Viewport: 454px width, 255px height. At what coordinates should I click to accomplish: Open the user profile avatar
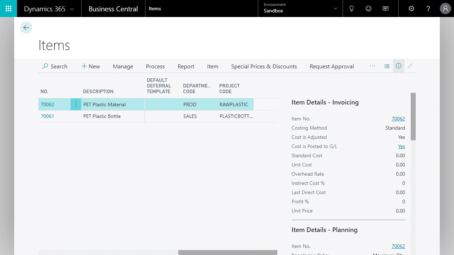[445, 8]
